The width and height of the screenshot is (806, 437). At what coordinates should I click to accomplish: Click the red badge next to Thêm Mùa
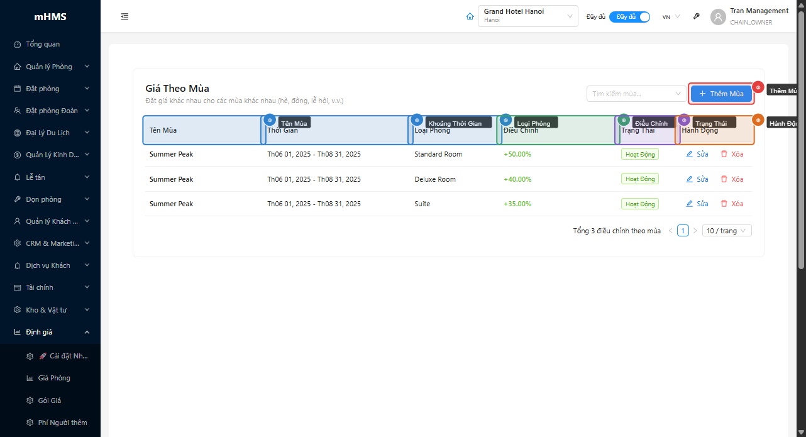758,87
